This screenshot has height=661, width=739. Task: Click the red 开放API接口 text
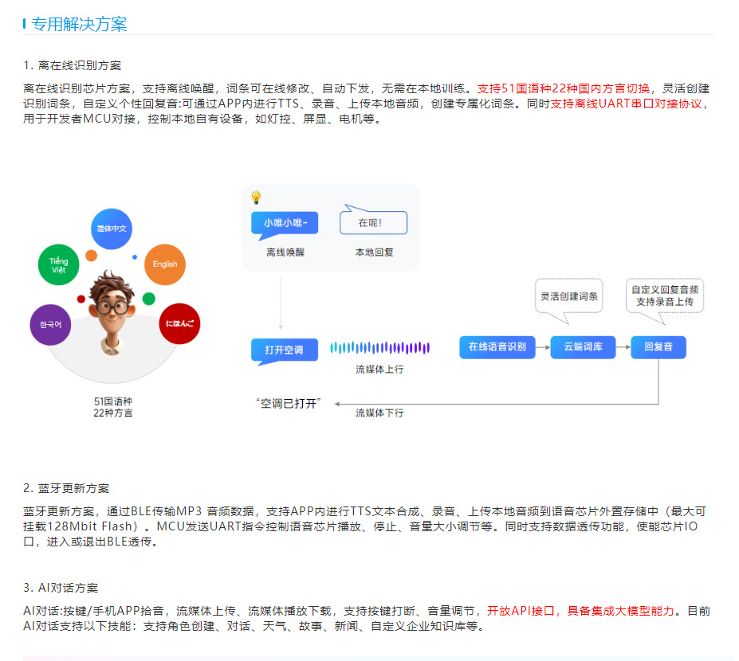521,611
